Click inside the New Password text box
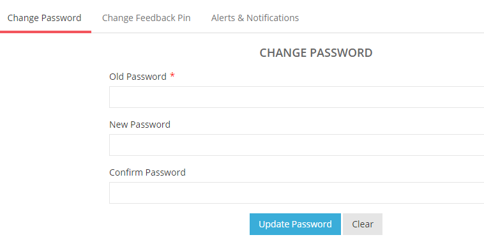 [x=297, y=145]
